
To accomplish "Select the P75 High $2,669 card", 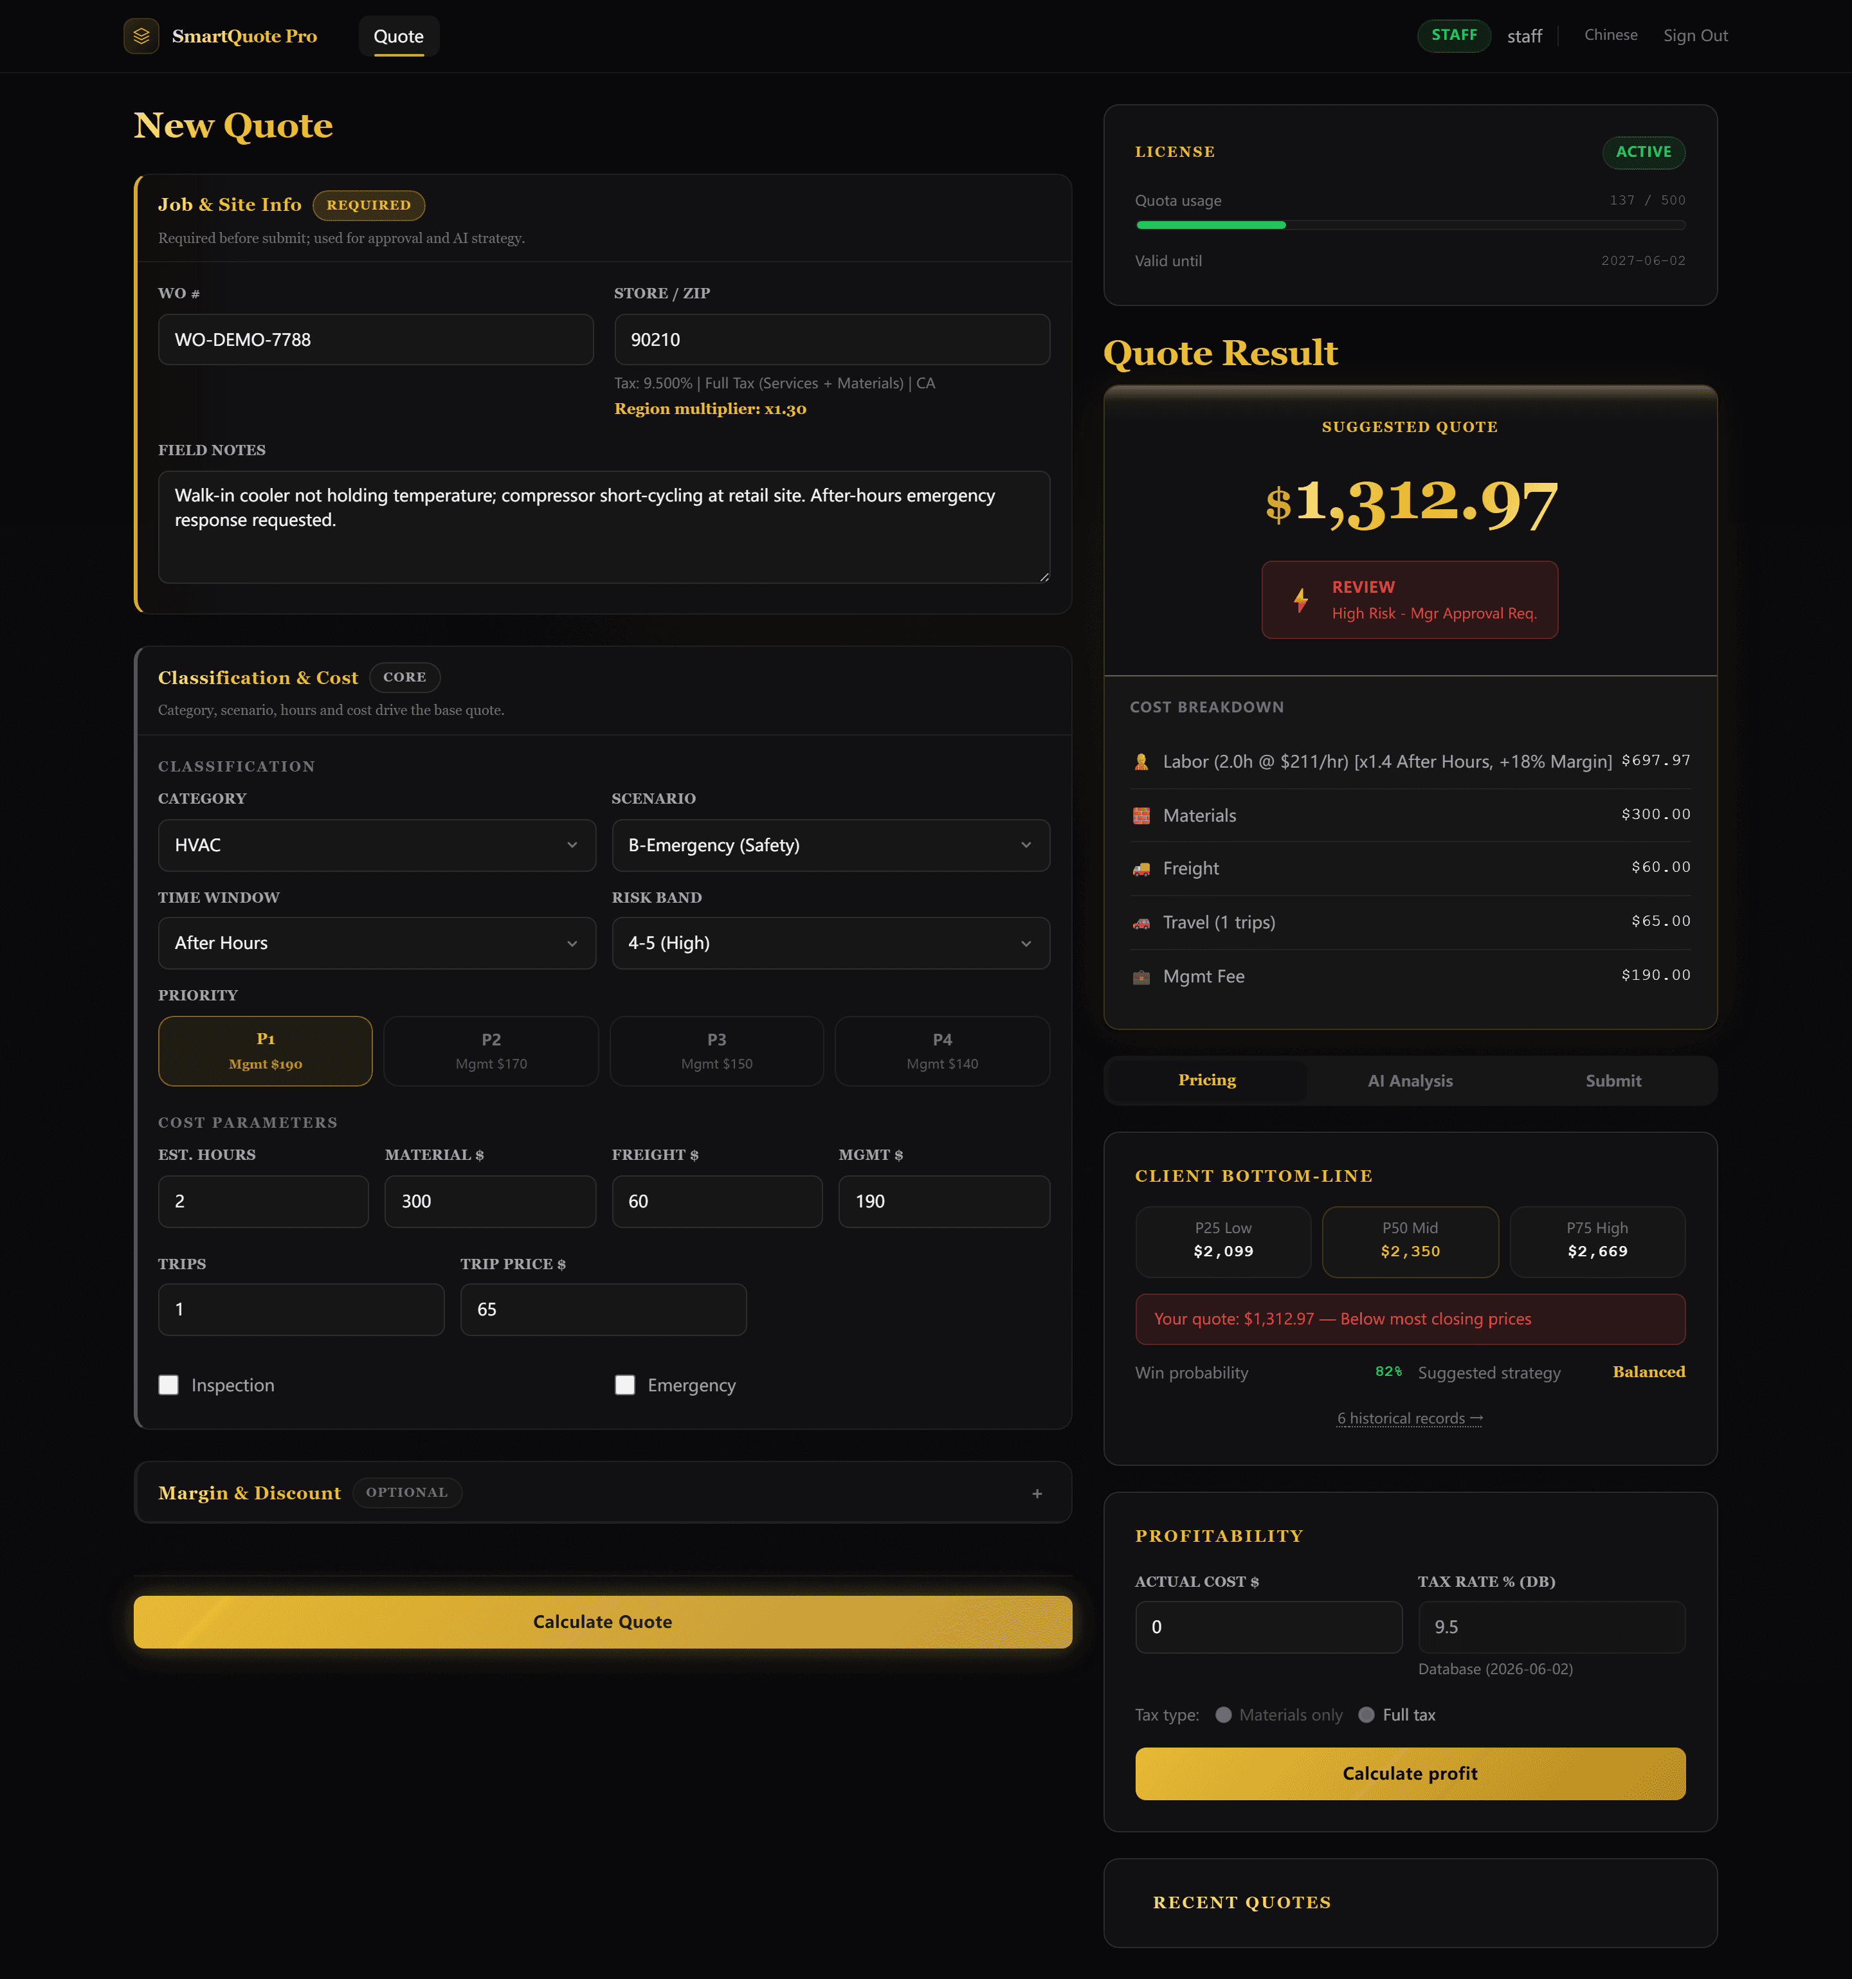I will pos(1597,1242).
